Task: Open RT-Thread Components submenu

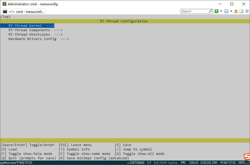Action: 35,30
